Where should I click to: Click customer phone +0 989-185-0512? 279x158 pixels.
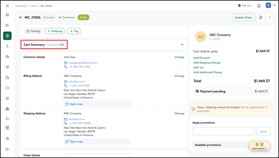click(80, 67)
